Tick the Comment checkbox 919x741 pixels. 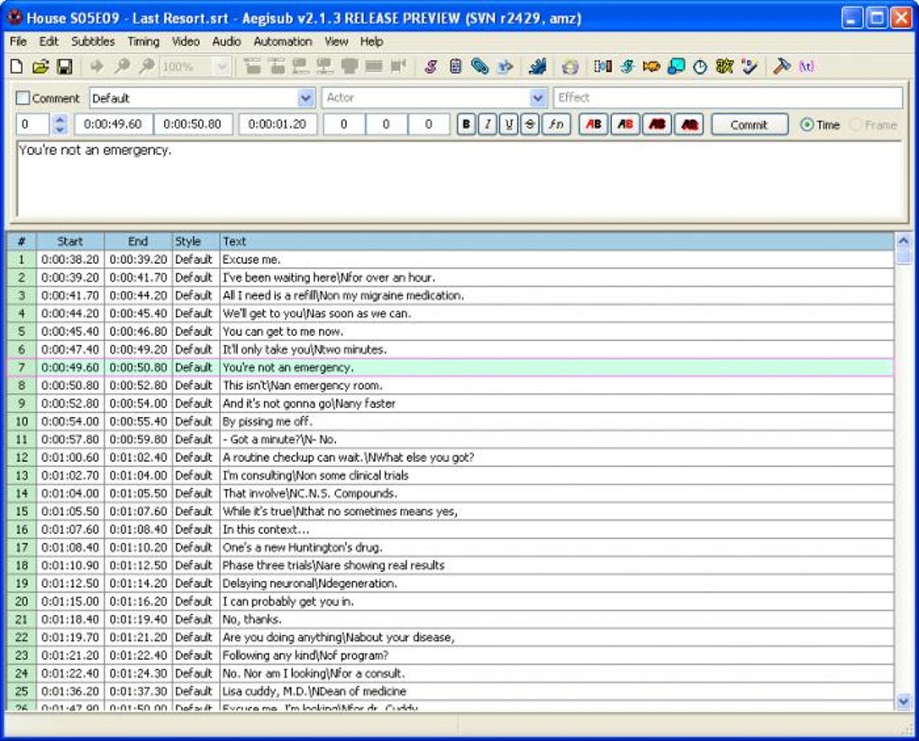point(23,98)
